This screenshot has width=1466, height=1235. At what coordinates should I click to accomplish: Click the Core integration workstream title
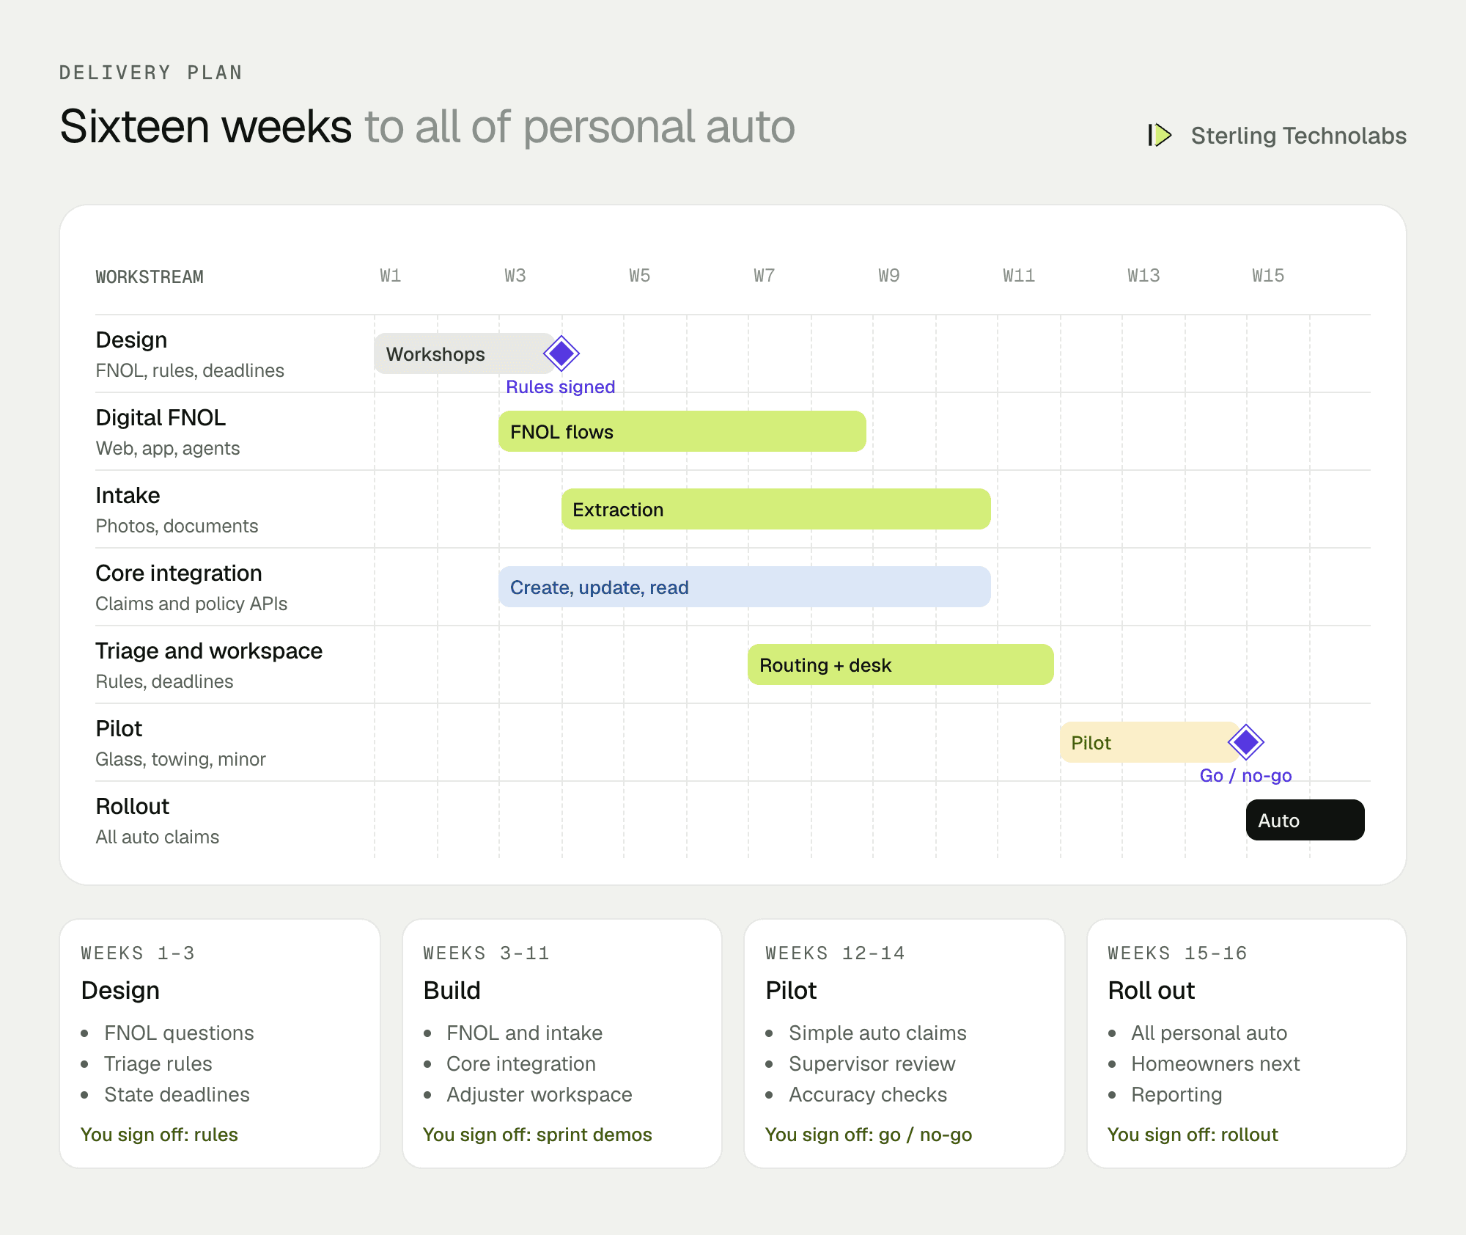(179, 573)
